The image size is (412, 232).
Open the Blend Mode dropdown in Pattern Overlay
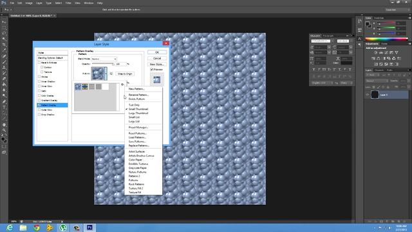click(x=104, y=59)
